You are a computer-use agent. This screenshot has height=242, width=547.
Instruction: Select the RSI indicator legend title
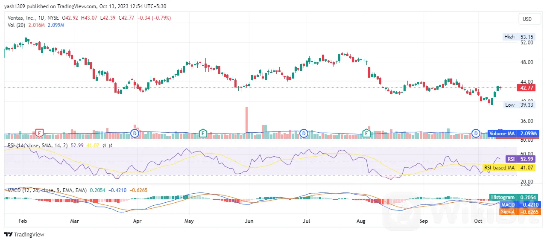tap(37, 146)
